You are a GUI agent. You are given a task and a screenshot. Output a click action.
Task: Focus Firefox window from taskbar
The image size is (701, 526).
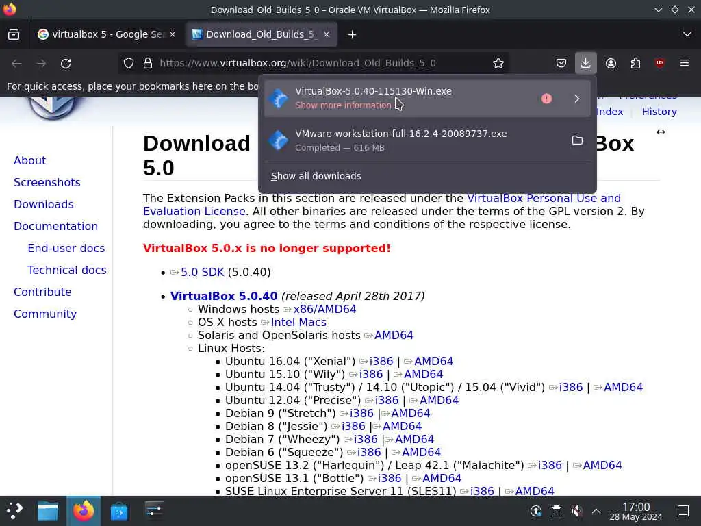(x=83, y=511)
